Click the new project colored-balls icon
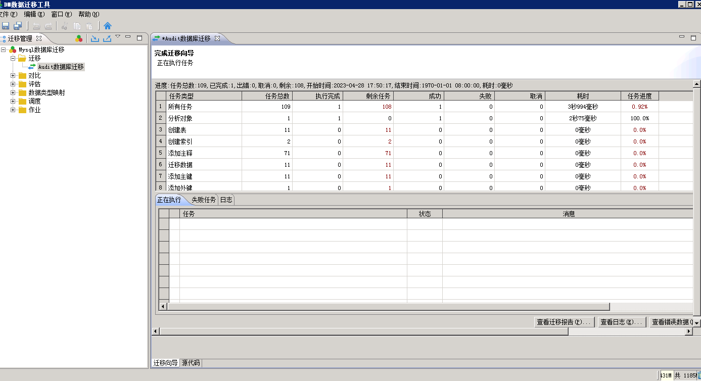The height and width of the screenshot is (381, 701). click(79, 38)
